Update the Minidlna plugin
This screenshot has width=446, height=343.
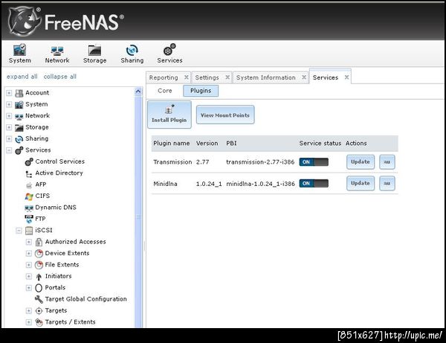click(x=361, y=183)
